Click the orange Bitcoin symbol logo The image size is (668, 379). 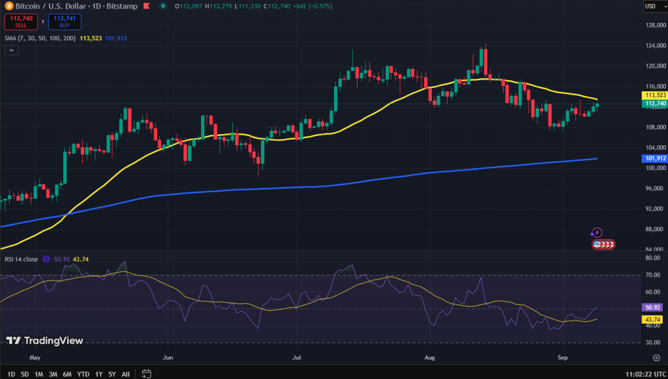click(x=9, y=7)
